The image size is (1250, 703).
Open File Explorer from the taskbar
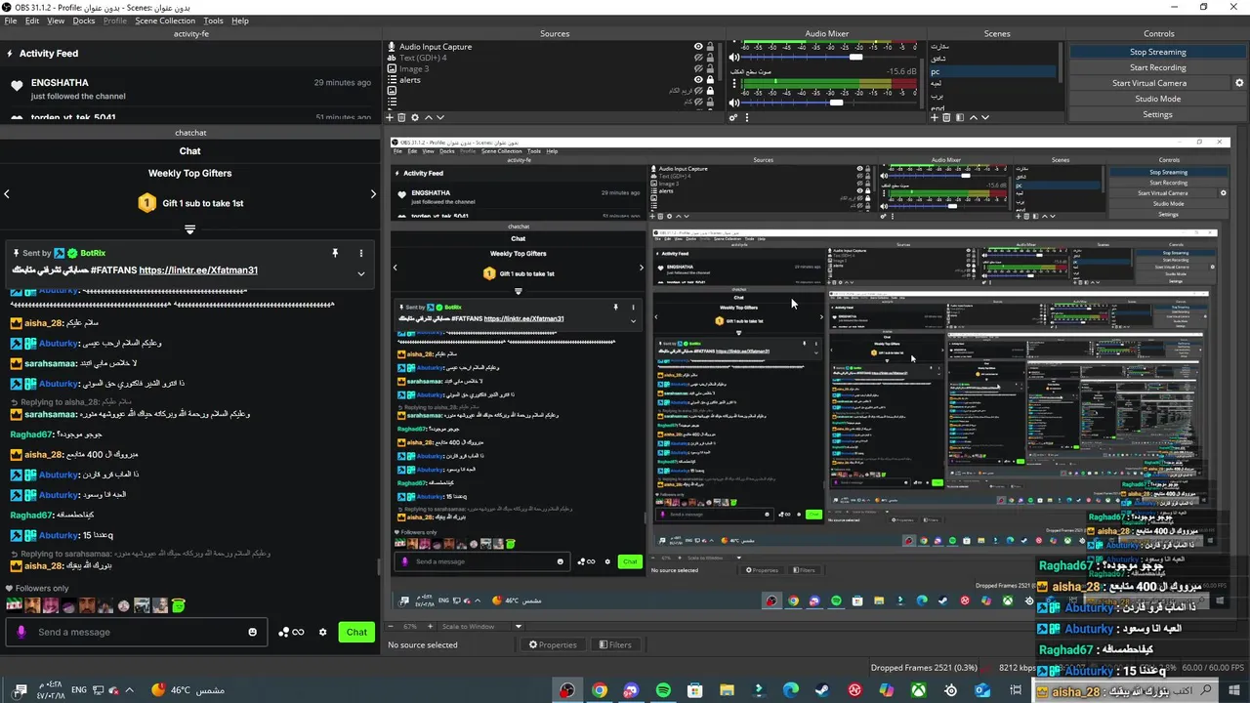(x=727, y=690)
